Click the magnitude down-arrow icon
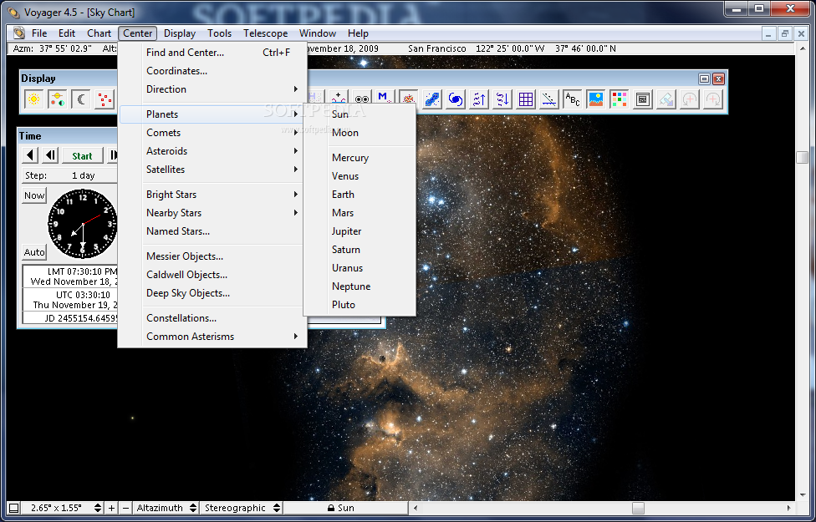Image resolution: width=816 pixels, height=522 pixels. 502,99
